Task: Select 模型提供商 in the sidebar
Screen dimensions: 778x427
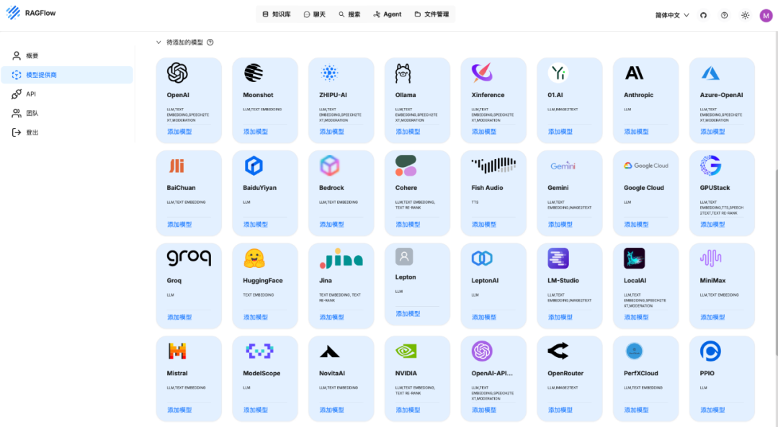Action: (x=67, y=75)
